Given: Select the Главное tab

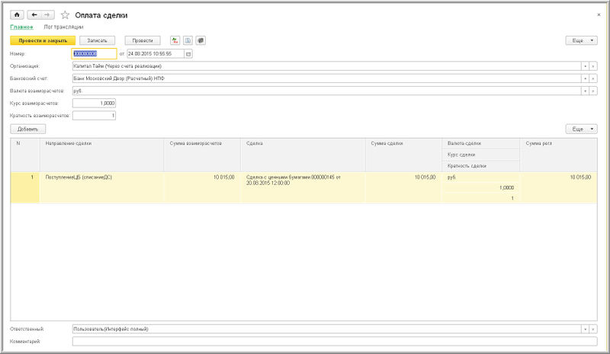Looking at the screenshot, I should (x=21, y=27).
